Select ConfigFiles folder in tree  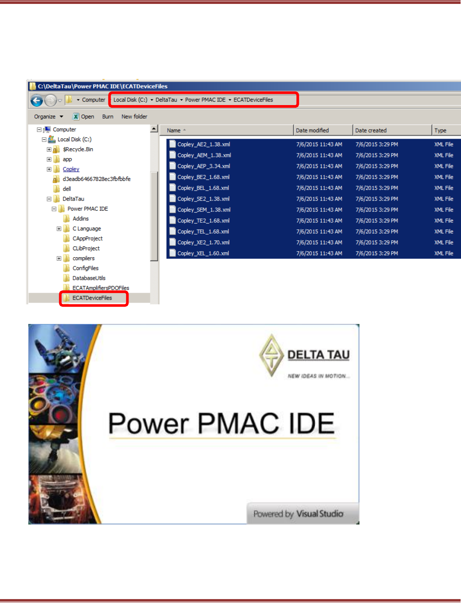(85, 268)
